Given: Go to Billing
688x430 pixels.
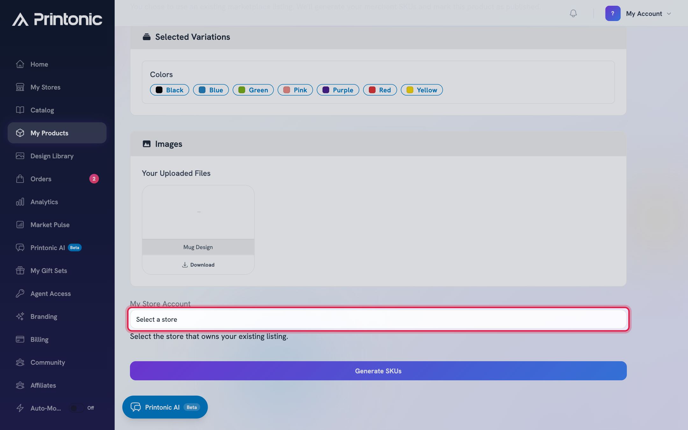Looking at the screenshot, I should pyautogui.click(x=57, y=339).
